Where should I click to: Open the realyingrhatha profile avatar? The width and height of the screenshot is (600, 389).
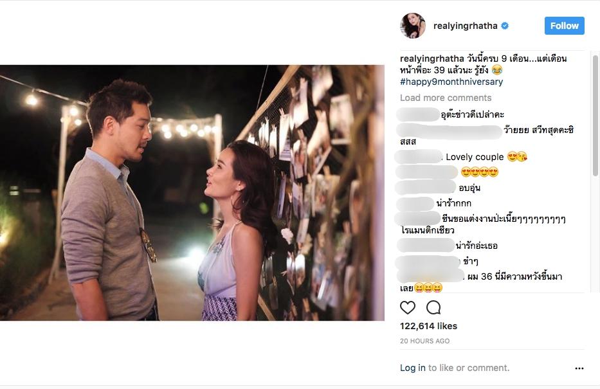[413, 26]
